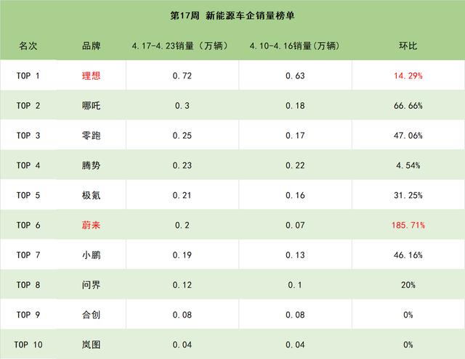Click the 环比 column header
The width and height of the screenshot is (465, 359).
[408, 46]
